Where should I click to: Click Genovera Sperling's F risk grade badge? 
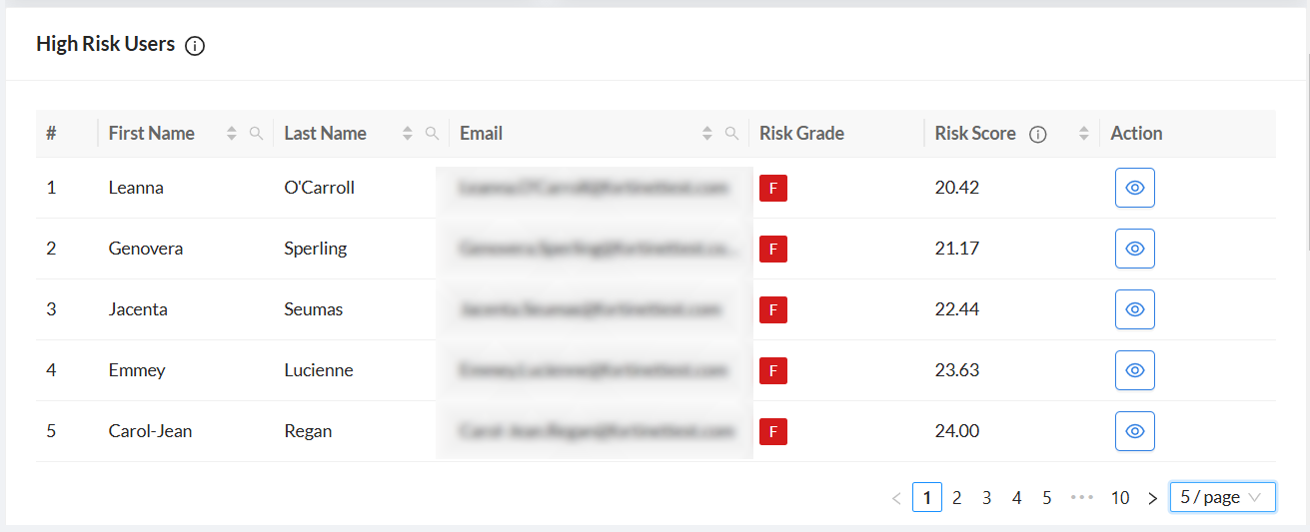[773, 249]
